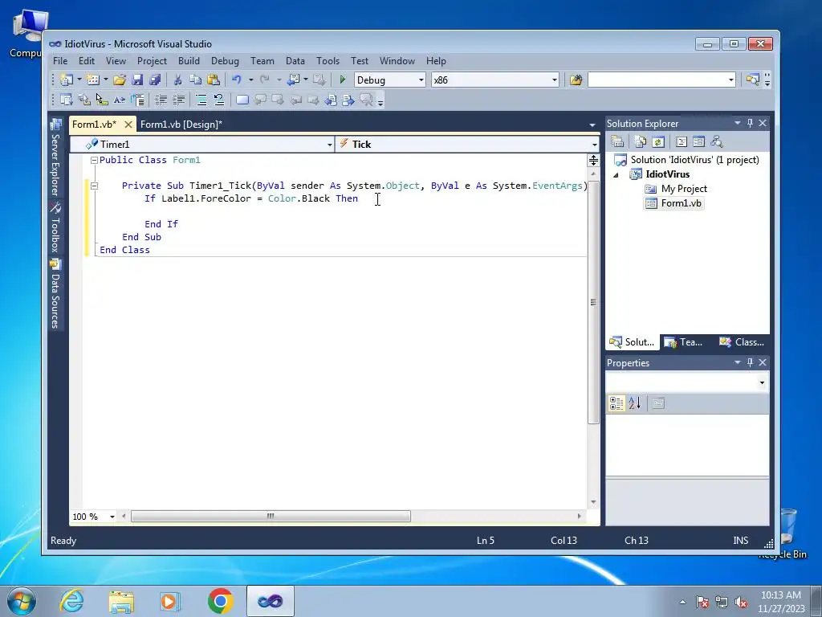This screenshot has width=822, height=617.
Task: Click the Copy toolbar icon
Action: tap(196, 80)
